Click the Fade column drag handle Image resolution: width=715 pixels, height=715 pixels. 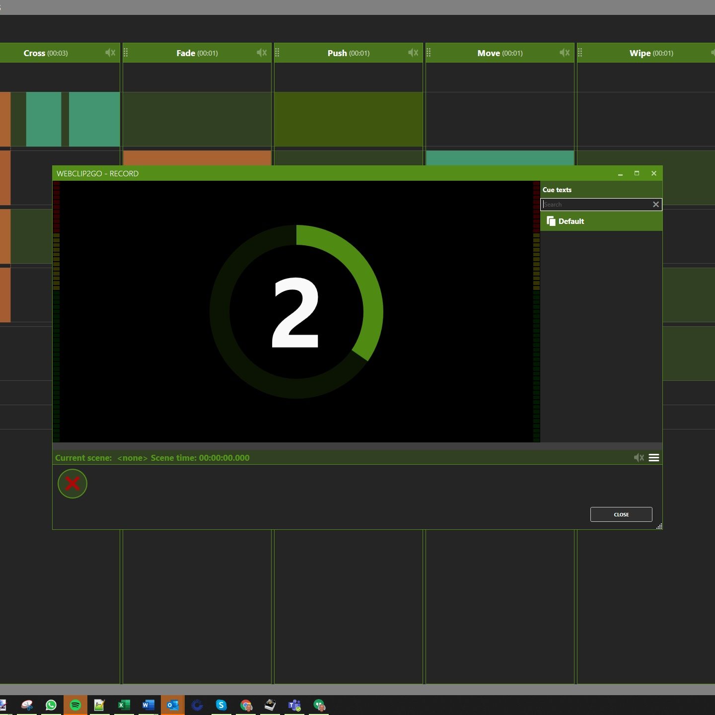[126, 53]
